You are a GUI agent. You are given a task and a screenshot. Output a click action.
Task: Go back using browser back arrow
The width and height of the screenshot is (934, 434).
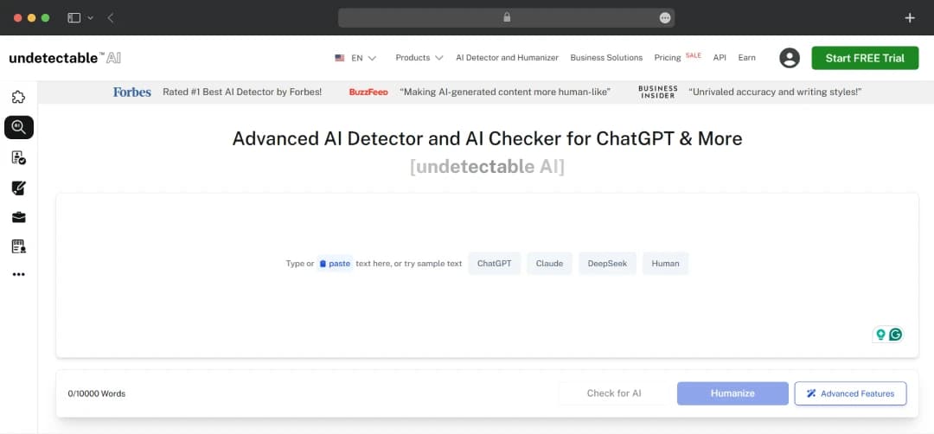(110, 18)
